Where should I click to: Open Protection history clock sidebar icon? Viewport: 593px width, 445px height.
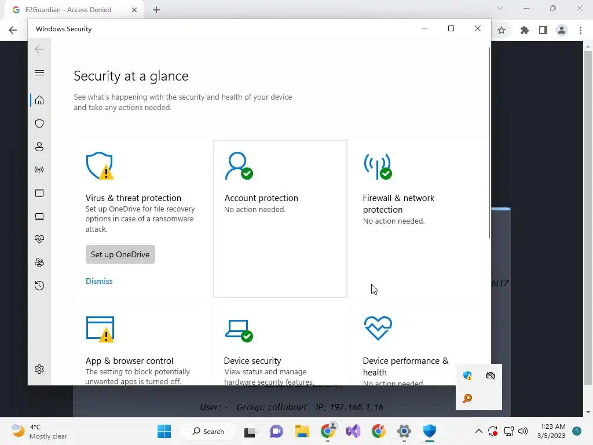click(39, 286)
